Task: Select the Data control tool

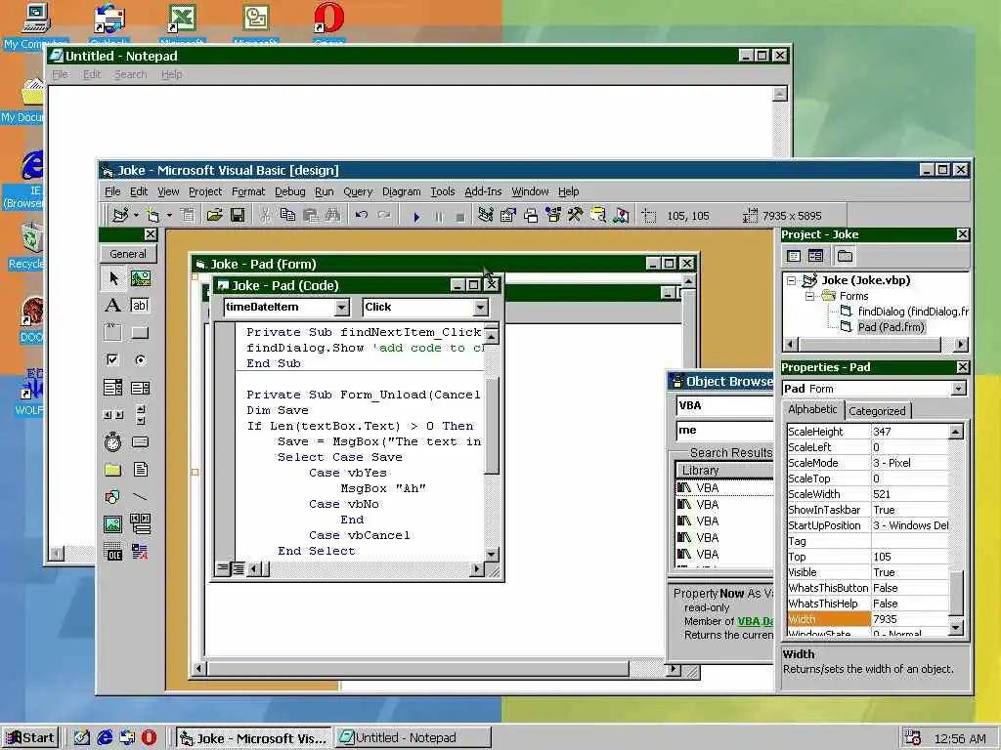Action: [x=141, y=524]
